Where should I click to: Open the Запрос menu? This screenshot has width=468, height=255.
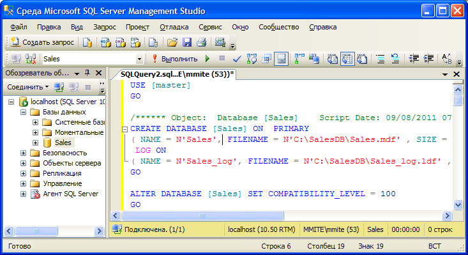105,27
